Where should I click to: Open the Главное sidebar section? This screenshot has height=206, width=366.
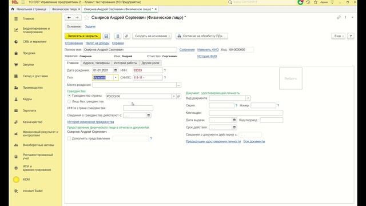tap(29, 19)
